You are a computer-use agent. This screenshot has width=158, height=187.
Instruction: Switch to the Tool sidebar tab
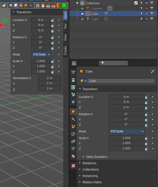click(x=65, y=26)
